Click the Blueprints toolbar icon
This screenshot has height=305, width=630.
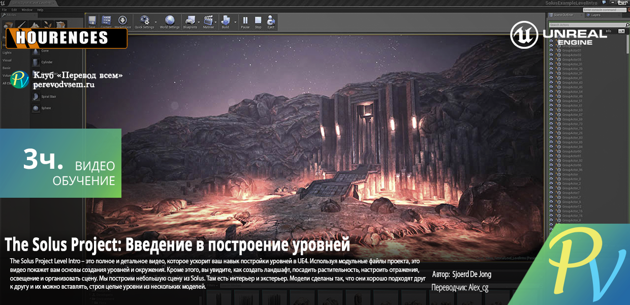click(190, 21)
